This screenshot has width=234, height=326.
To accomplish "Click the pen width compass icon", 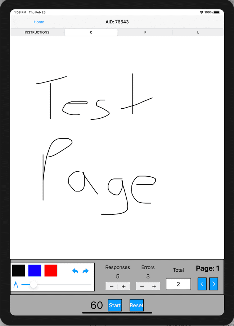I will [15, 285].
